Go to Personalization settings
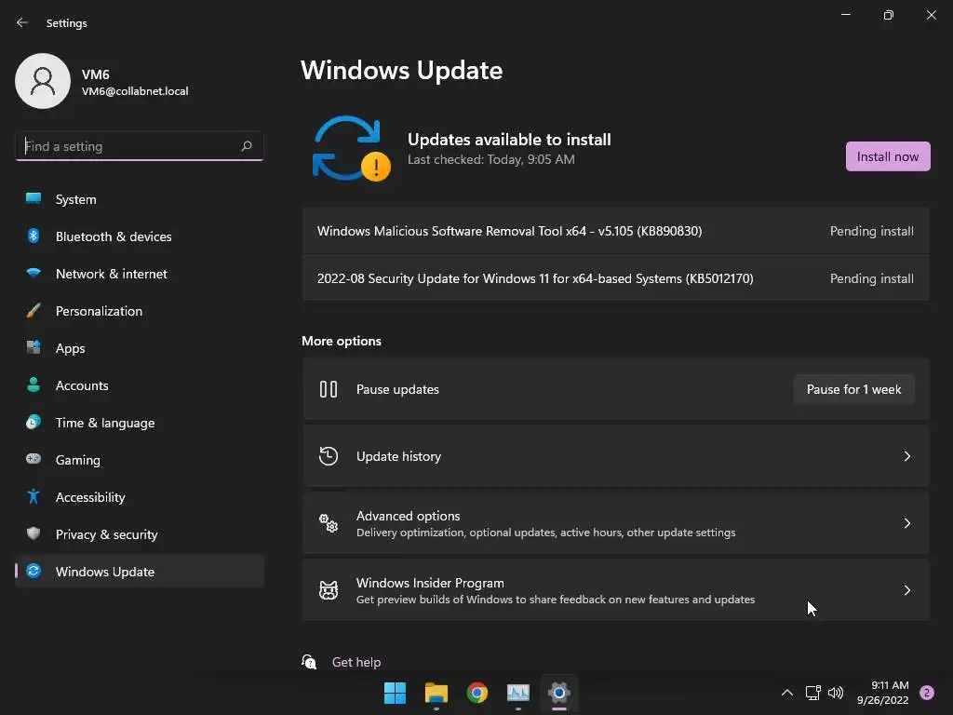Screen dimensions: 953x715 click(140, 311)
